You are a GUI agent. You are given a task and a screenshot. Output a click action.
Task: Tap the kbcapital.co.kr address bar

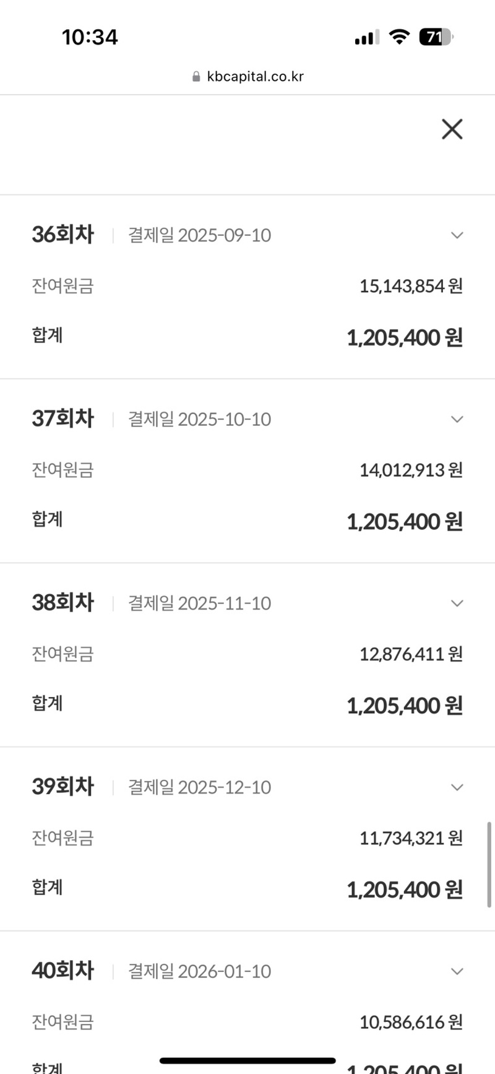click(255, 77)
